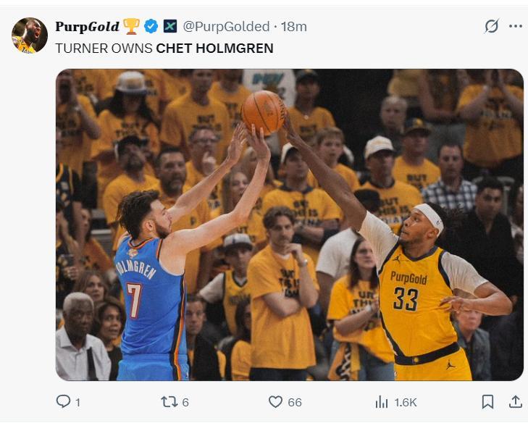Click the views bar chart icon
This screenshot has height=423, width=528.
(382, 401)
